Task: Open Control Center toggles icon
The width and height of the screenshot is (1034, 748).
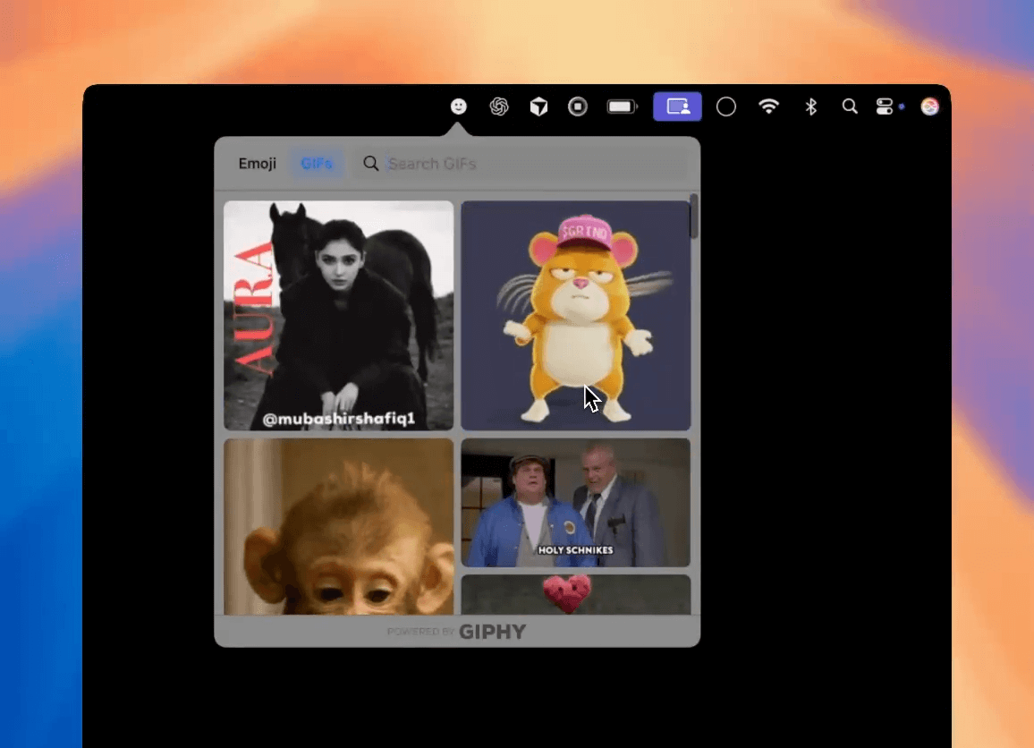Action: pyautogui.click(x=885, y=106)
